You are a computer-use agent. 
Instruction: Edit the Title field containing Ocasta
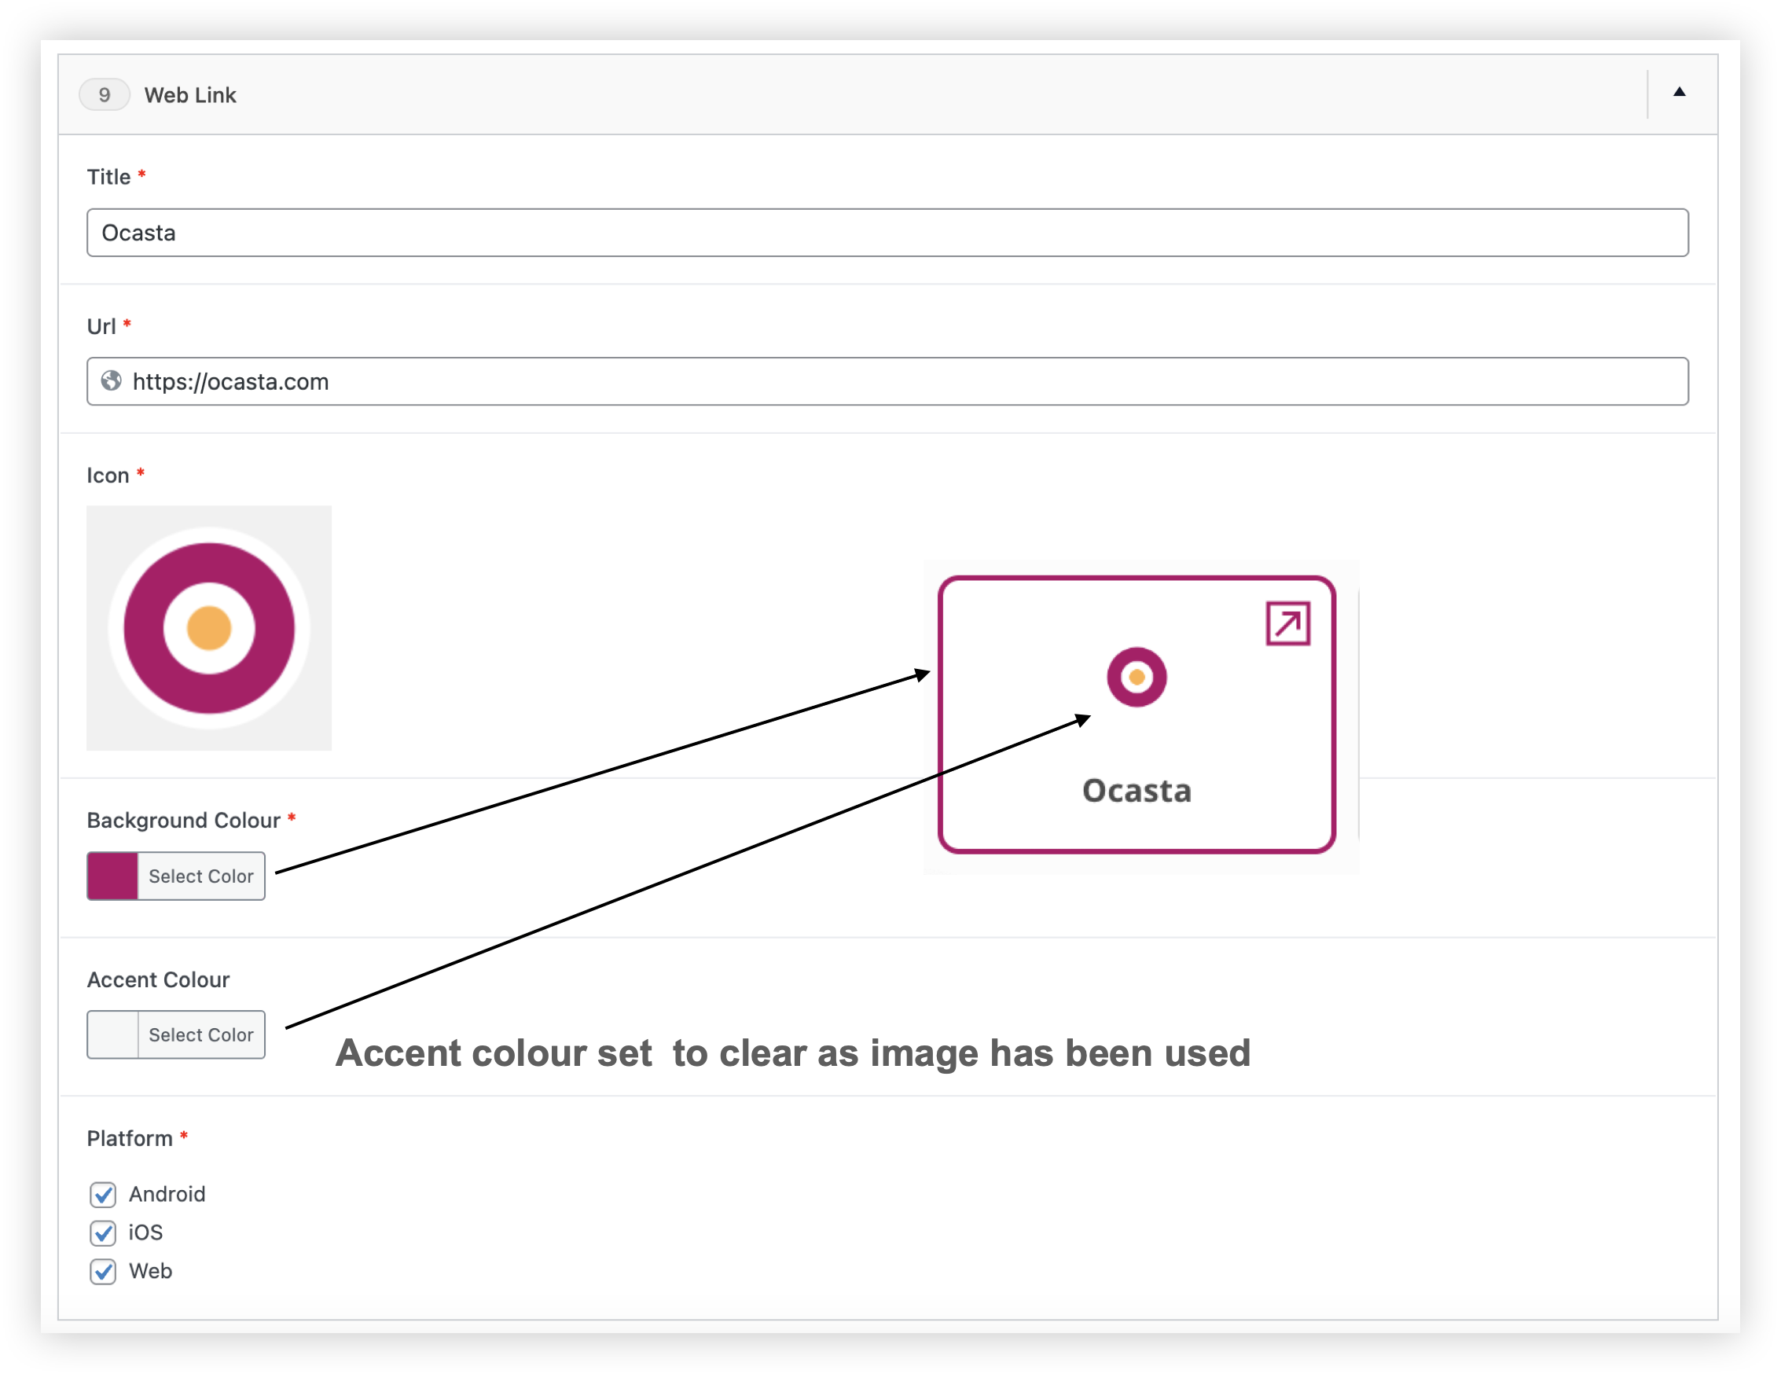point(887,233)
